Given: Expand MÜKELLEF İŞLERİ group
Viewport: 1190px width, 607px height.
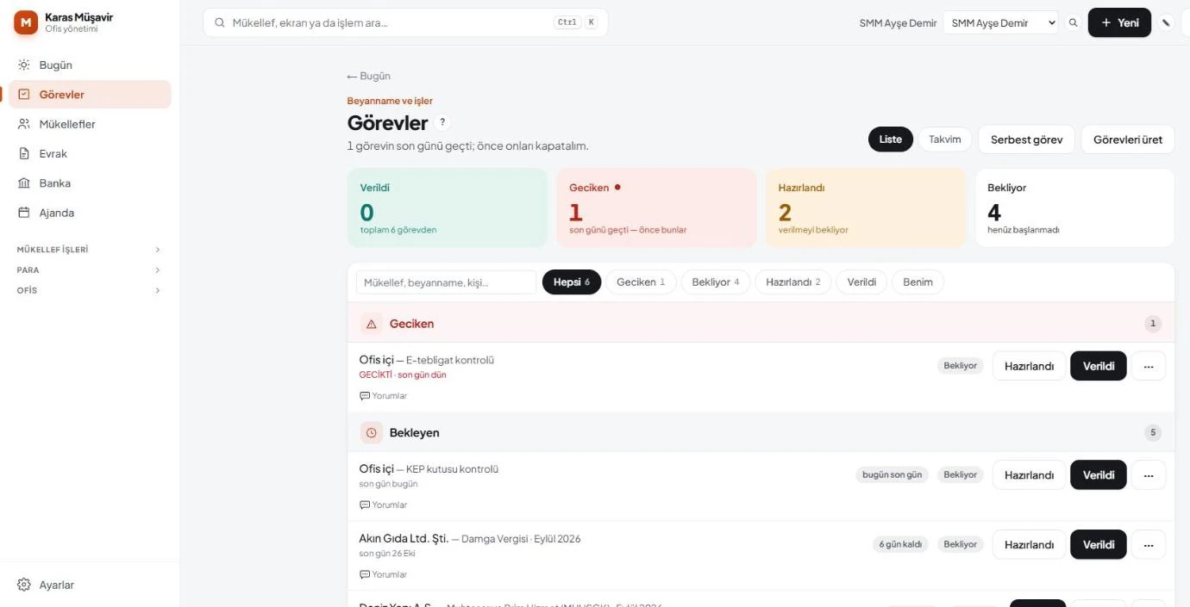Looking at the screenshot, I should [x=90, y=250].
